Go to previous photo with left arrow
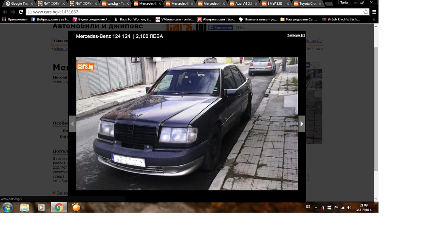The width and height of the screenshot is (435, 246). tap(72, 124)
